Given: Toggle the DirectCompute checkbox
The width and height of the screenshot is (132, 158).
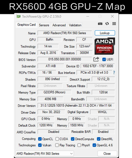Looking at the screenshot, I should tap(72, 139).
